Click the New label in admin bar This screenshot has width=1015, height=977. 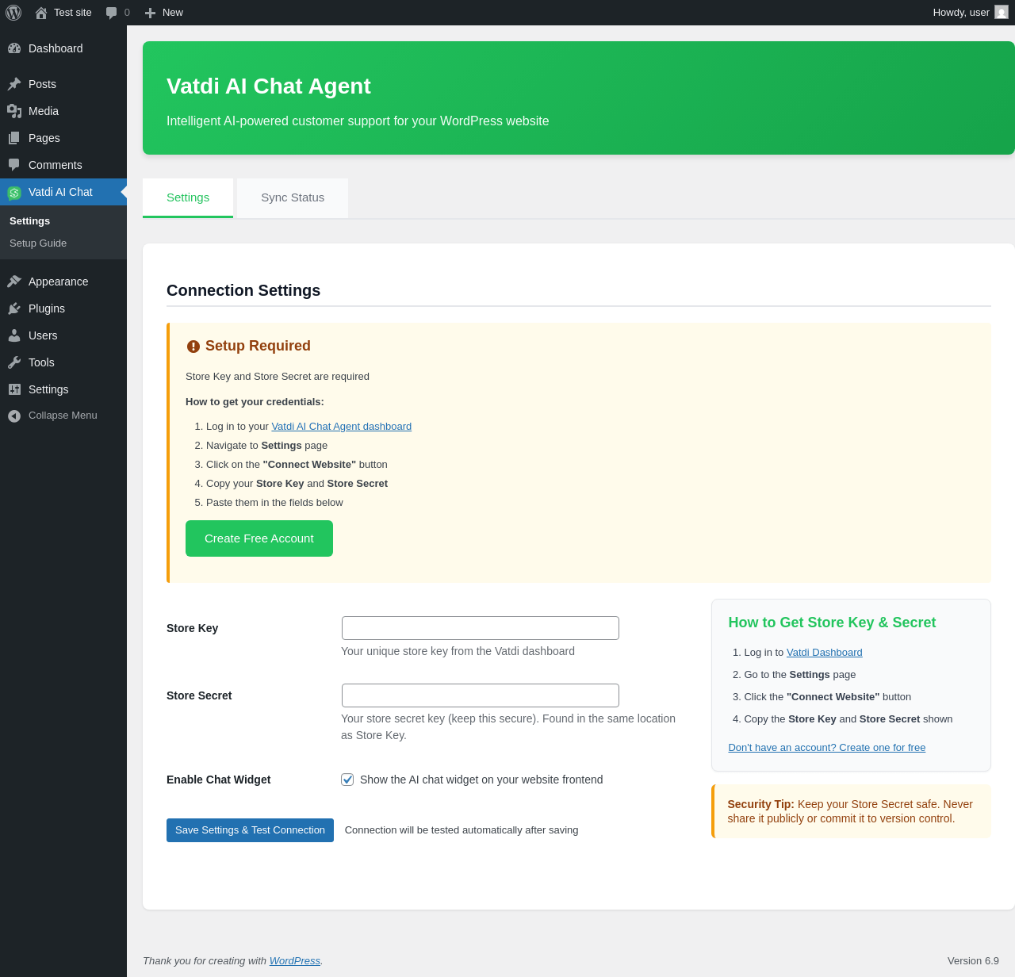pos(173,13)
